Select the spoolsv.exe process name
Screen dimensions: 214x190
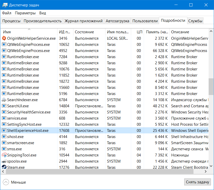click(x=17, y=161)
